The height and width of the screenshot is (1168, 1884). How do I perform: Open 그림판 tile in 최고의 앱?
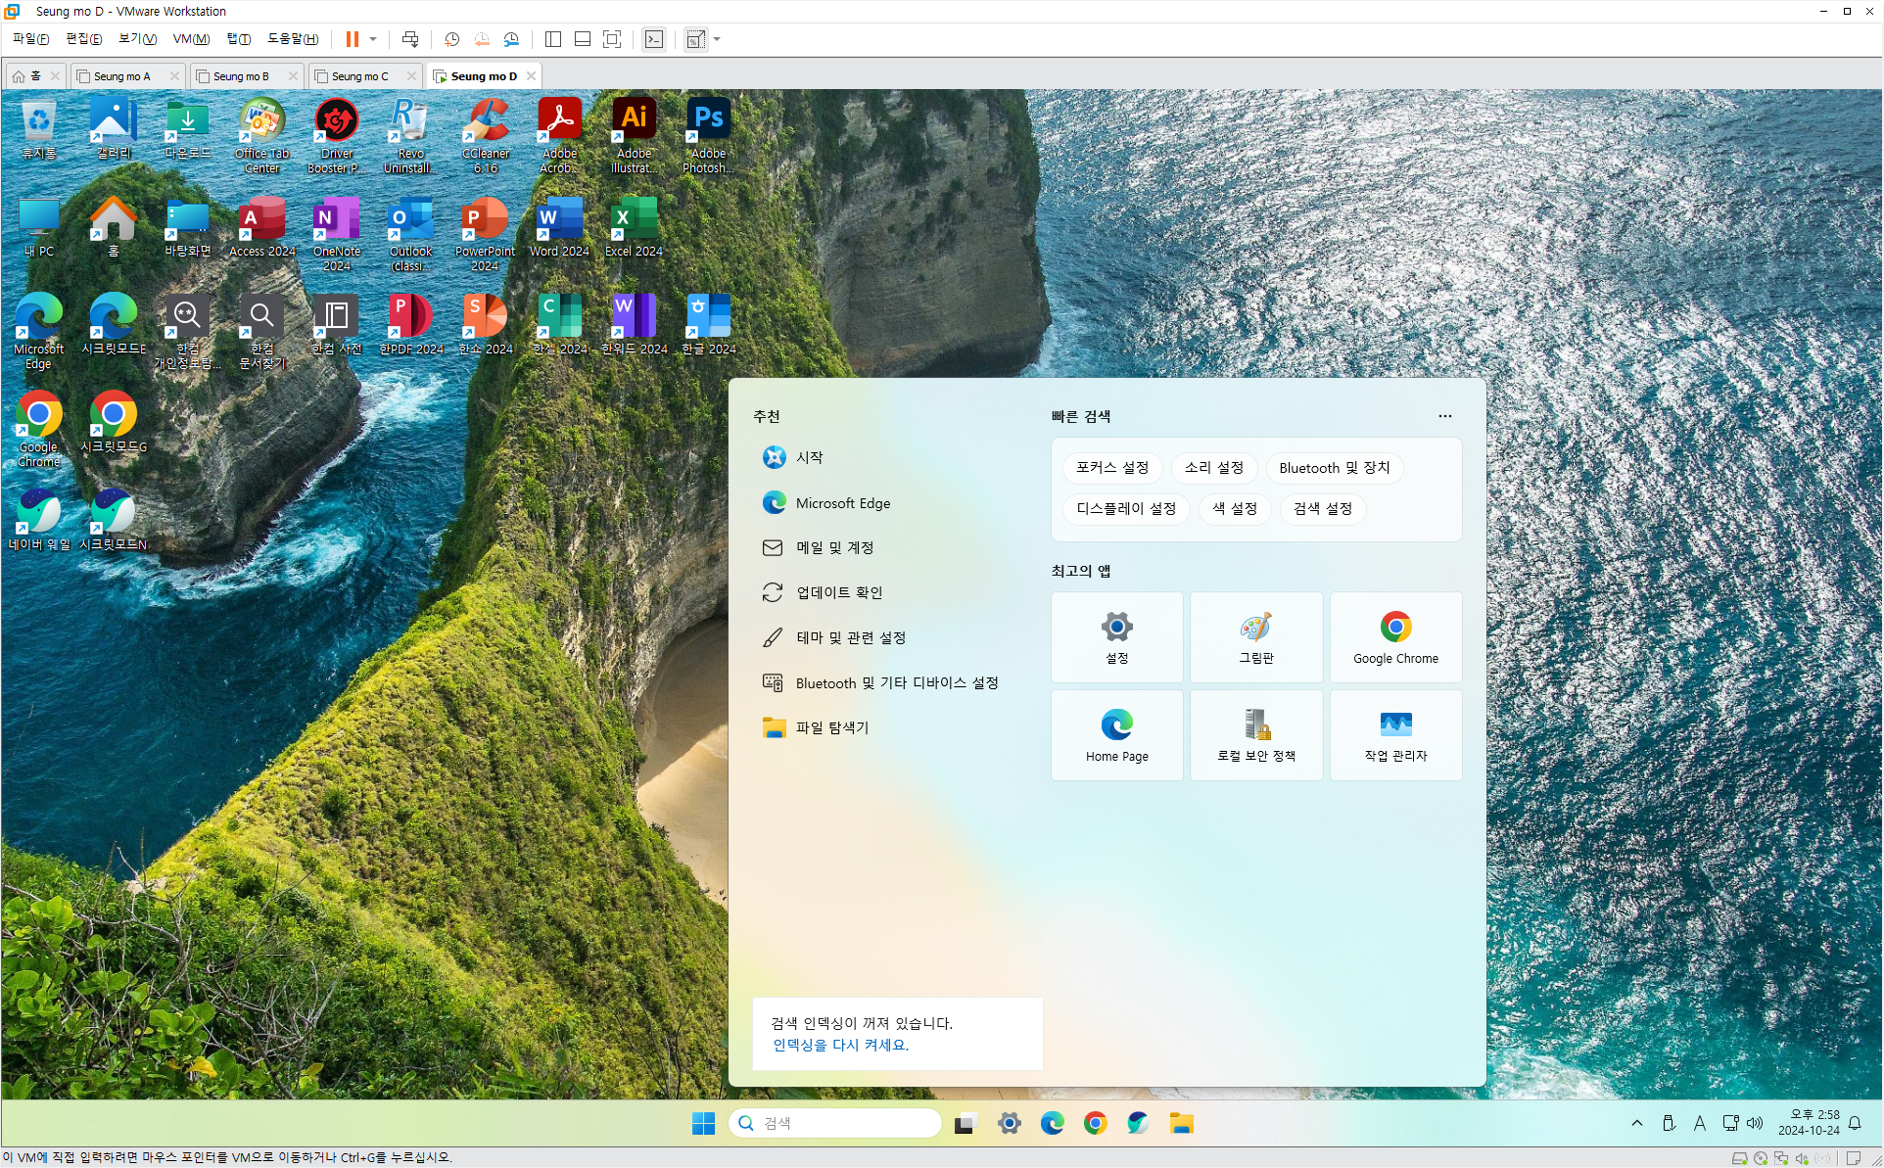(x=1256, y=637)
